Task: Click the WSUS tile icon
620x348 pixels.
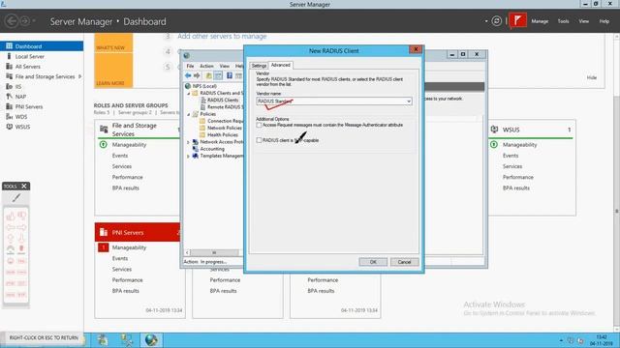Action: click(x=494, y=129)
